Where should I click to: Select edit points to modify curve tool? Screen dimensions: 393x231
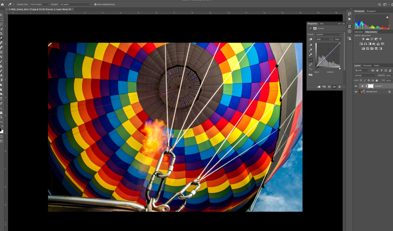(311, 60)
